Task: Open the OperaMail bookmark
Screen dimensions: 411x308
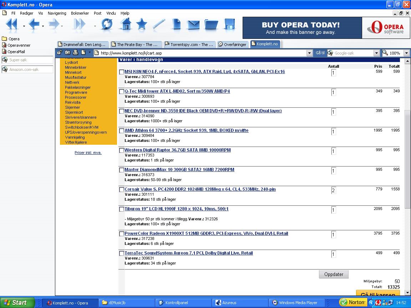Action: 13,52
